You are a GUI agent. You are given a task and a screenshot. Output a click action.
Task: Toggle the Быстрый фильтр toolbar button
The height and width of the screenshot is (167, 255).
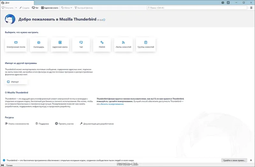coord(84,8)
